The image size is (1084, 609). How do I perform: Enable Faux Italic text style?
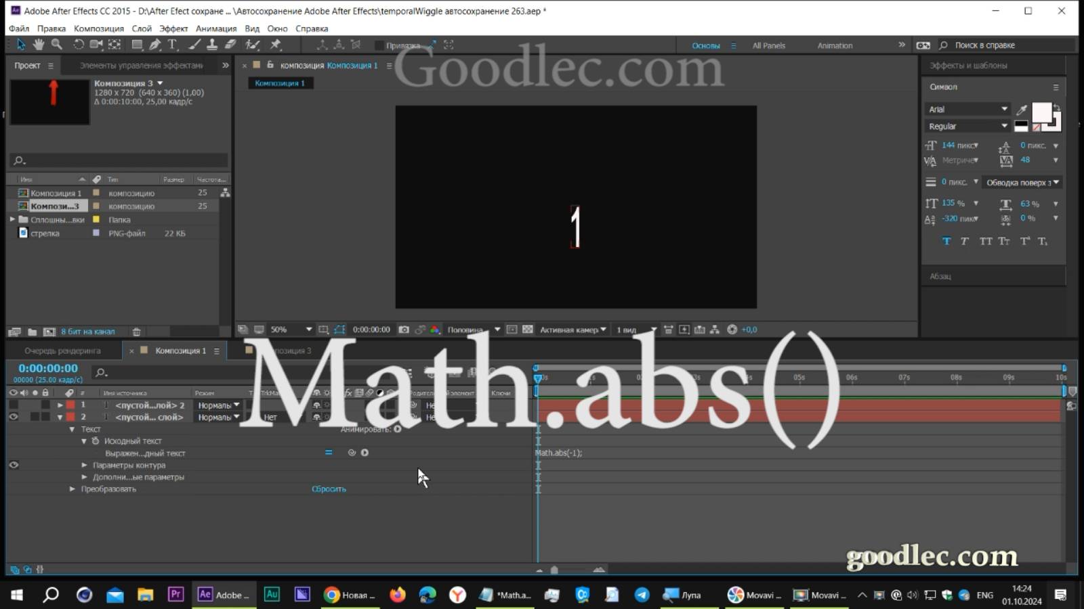point(965,241)
